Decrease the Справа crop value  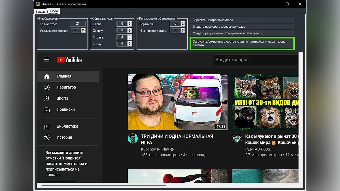(x=130, y=38)
